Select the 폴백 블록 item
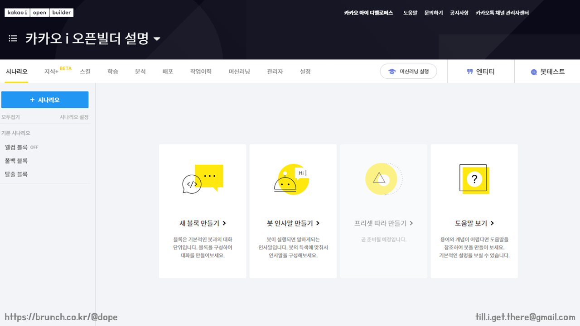The width and height of the screenshot is (580, 326). pyautogui.click(x=16, y=161)
